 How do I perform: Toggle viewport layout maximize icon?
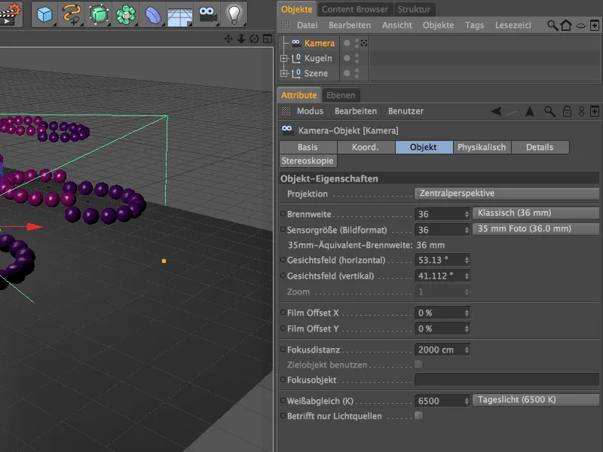[268, 38]
